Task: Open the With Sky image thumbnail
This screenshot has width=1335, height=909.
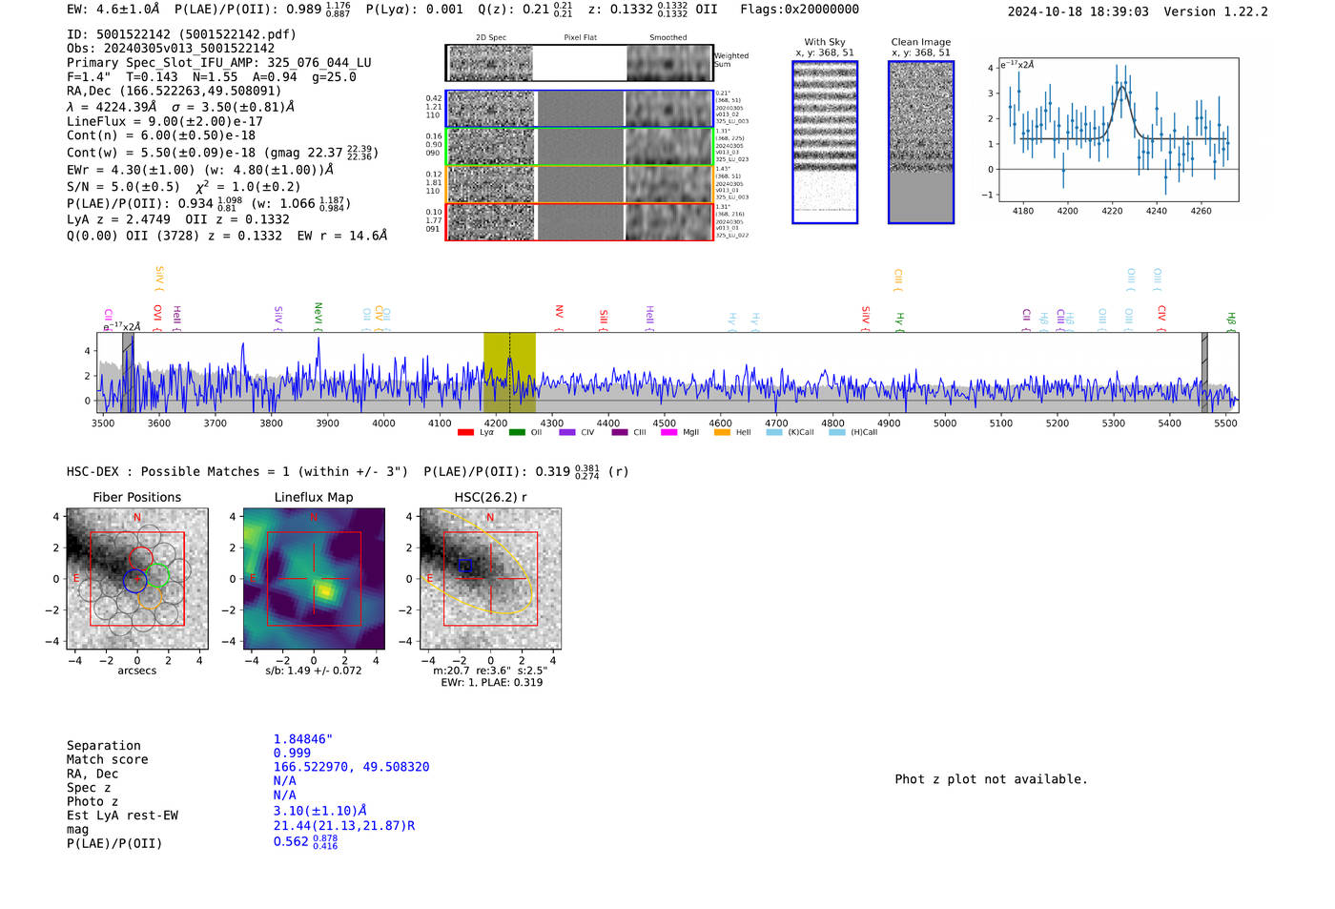Action: click(825, 142)
